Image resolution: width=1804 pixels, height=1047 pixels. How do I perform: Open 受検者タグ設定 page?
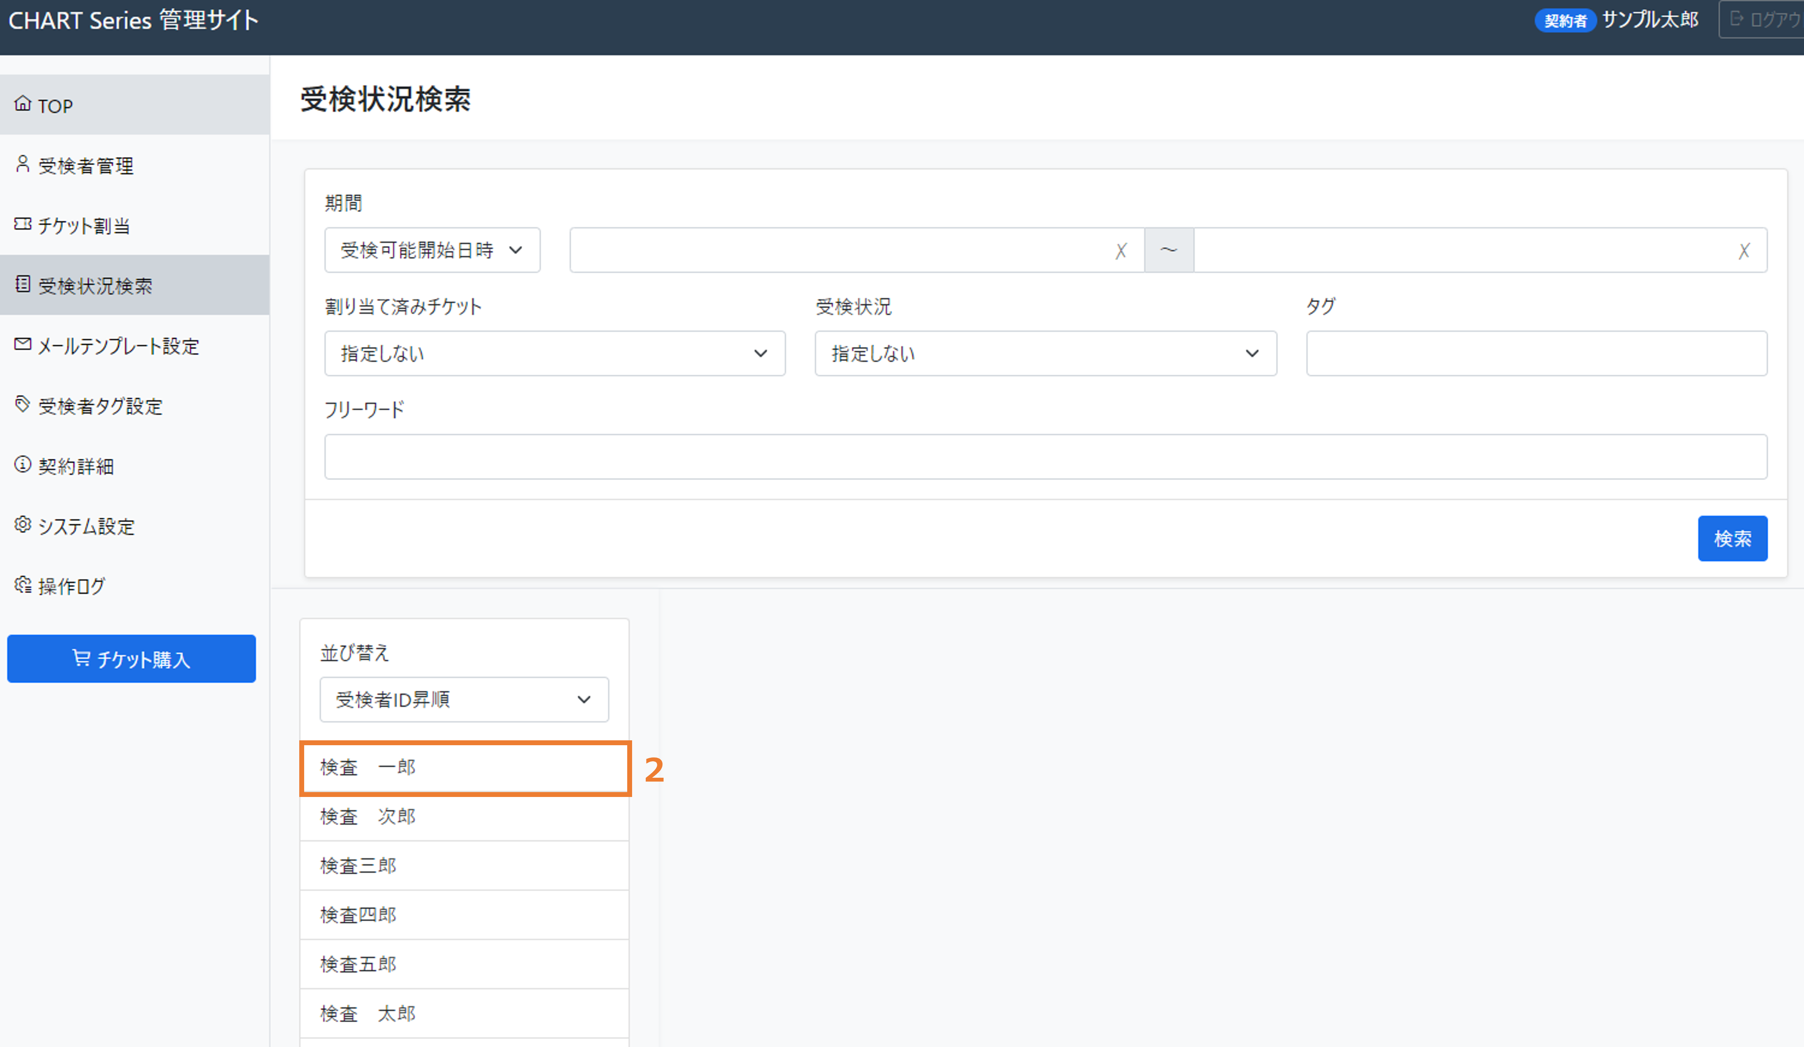135,405
